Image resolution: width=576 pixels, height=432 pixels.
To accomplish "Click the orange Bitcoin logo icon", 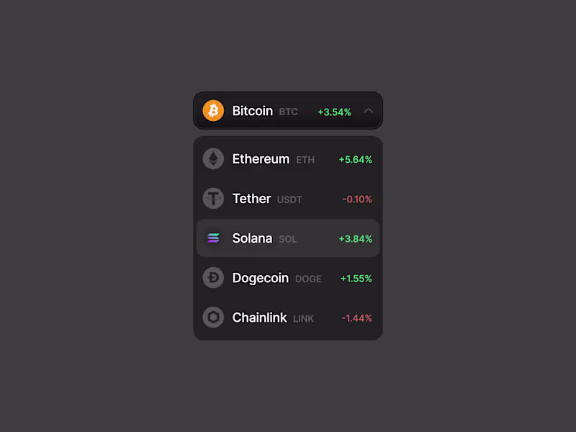I will click(x=213, y=111).
